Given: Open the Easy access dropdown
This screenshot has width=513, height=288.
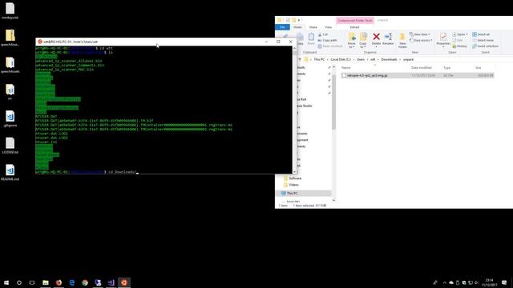Looking at the screenshot, I should coord(421,40).
